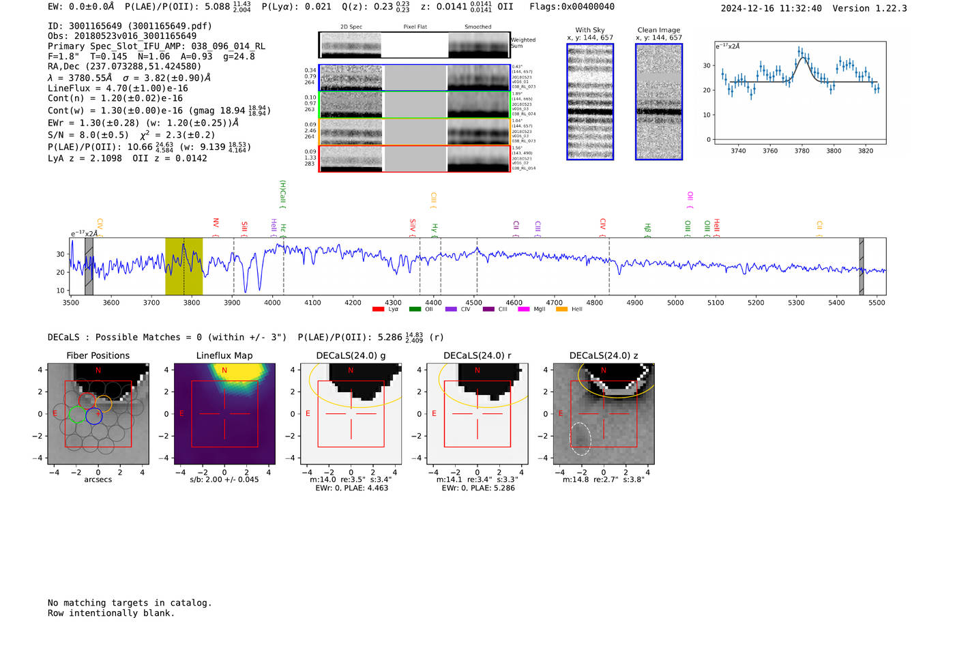
Task: Select the Cont(n) = 1.20(±0.02)e-16 line
Action: (x=115, y=98)
